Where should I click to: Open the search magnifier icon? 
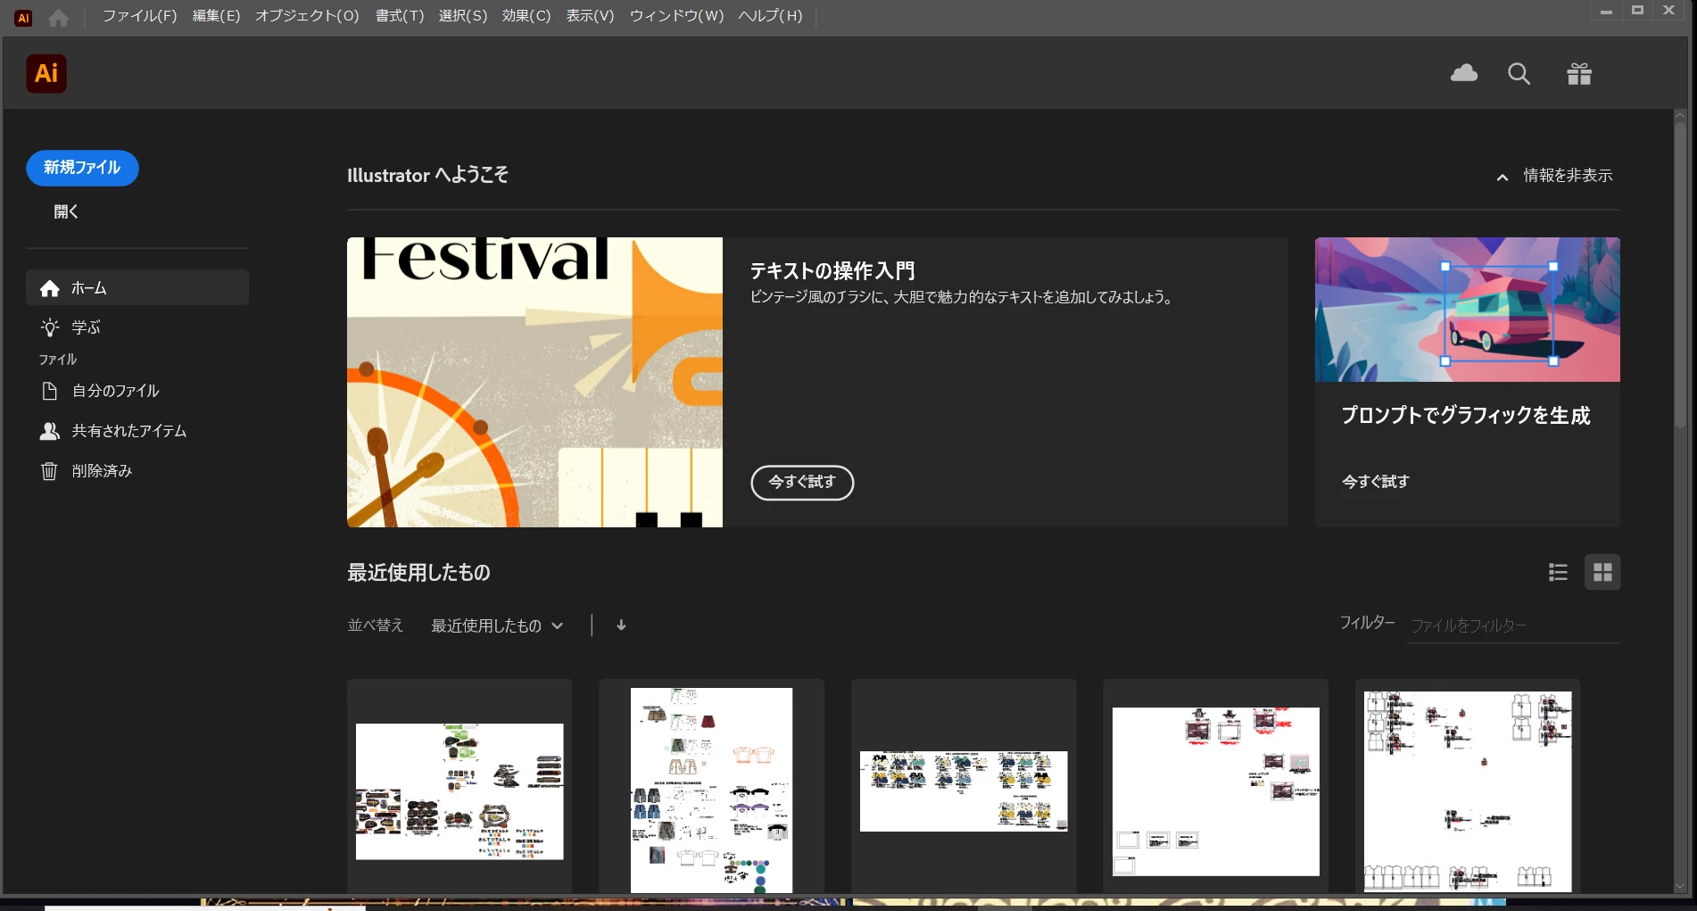pyautogui.click(x=1519, y=74)
